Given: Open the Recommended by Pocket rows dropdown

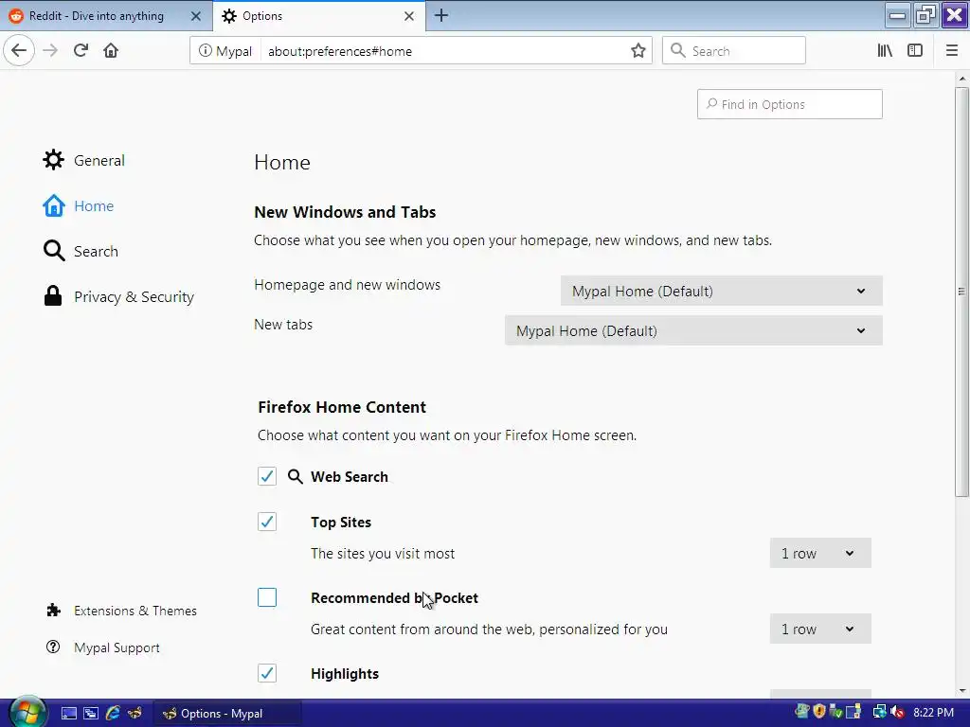Looking at the screenshot, I should pyautogui.click(x=820, y=629).
